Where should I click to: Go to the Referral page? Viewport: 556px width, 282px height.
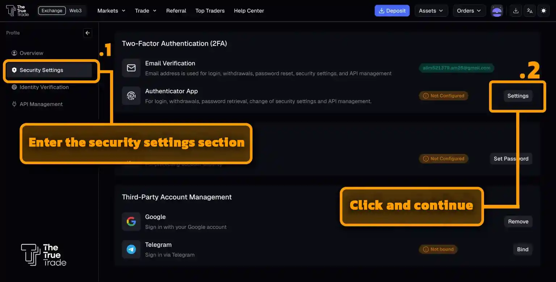coord(176,11)
